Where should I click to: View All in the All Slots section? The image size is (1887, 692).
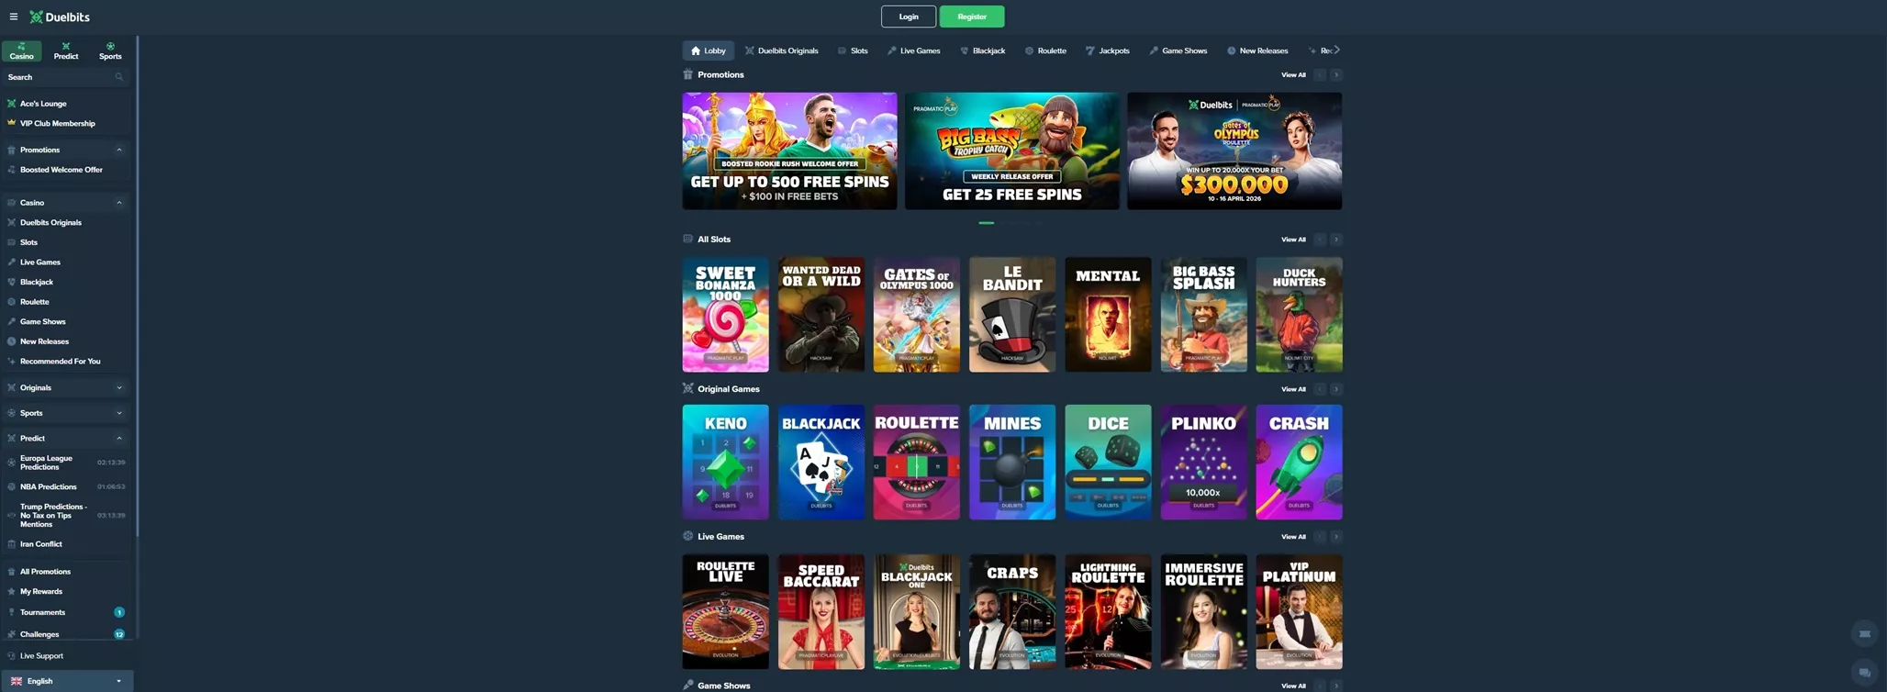1293,240
